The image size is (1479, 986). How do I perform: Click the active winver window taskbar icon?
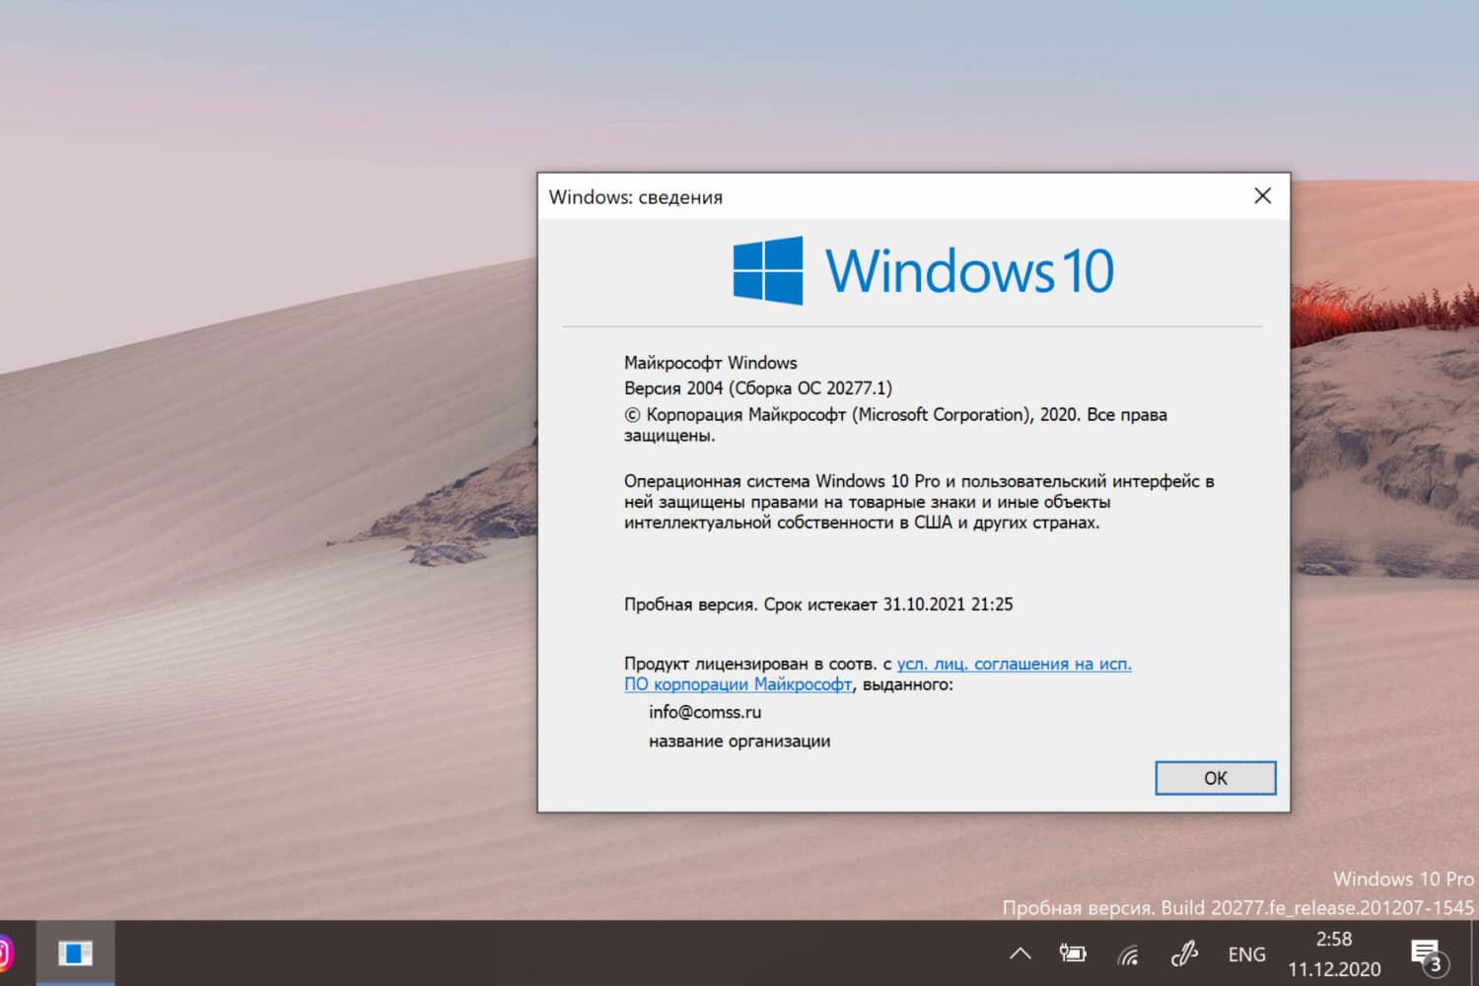tap(75, 953)
